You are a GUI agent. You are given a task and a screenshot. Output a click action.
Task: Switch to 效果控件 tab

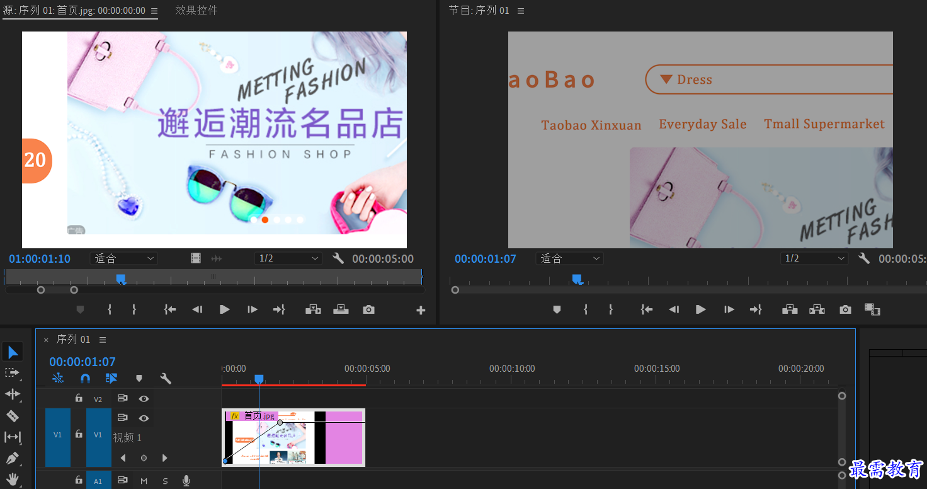196,11
